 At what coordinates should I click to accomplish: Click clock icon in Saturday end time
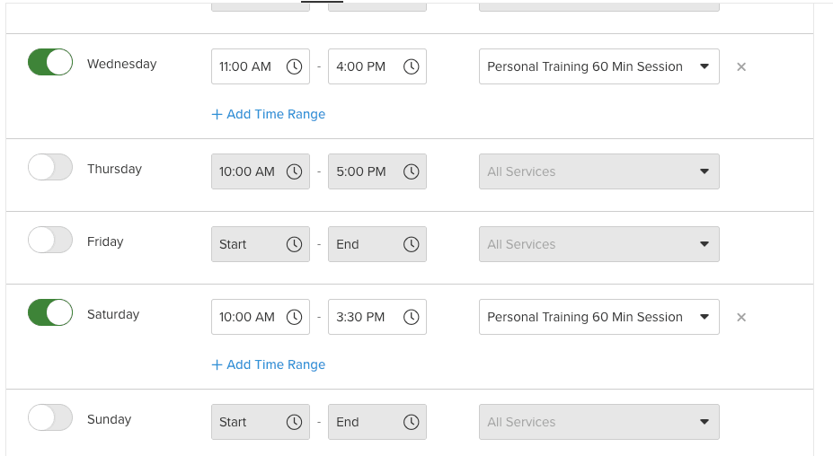[411, 317]
